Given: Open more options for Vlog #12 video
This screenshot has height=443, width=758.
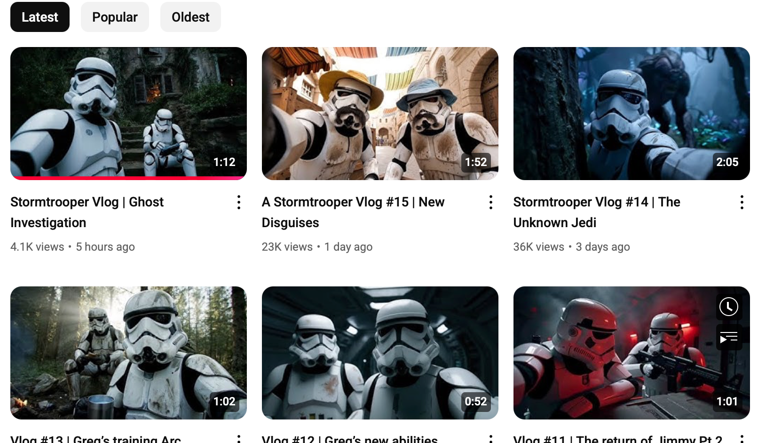Looking at the screenshot, I should [x=490, y=438].
